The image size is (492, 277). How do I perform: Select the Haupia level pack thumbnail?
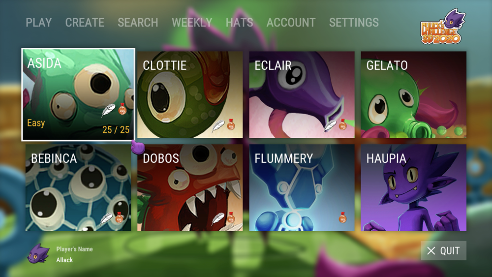click(414, 187)
